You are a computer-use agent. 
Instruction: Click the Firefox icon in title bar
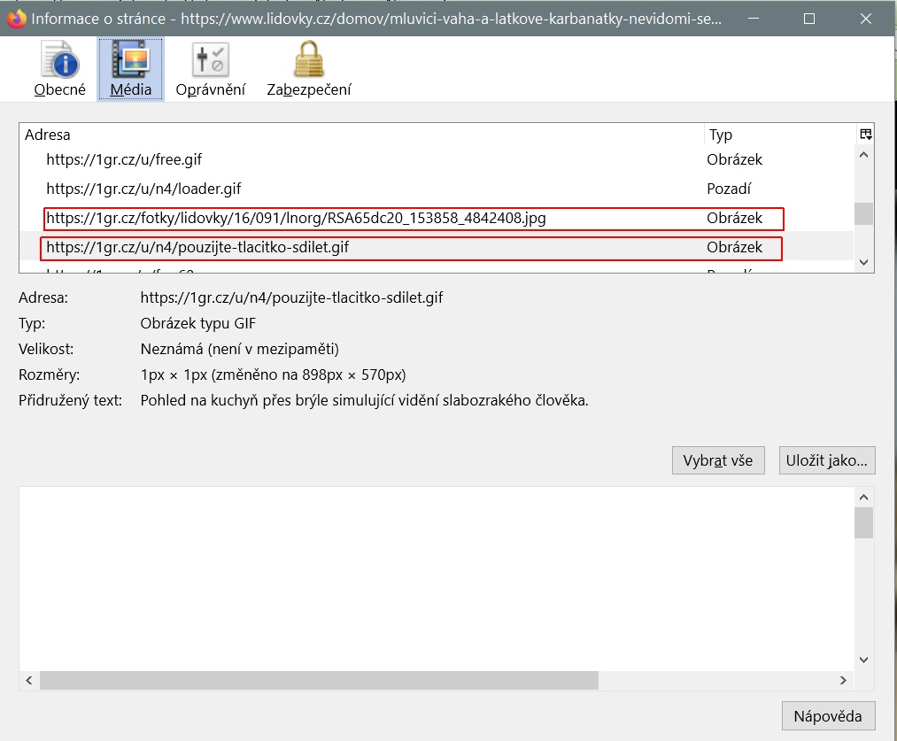(17, 19)
